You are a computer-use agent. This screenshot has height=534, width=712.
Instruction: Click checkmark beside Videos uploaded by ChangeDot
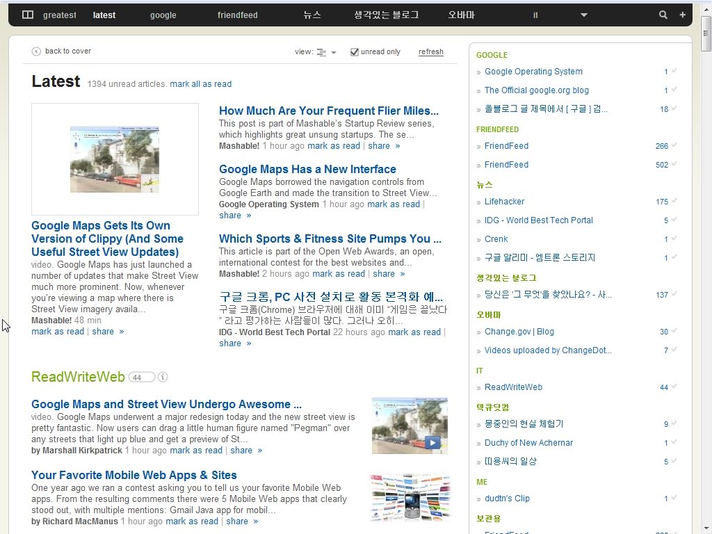coord(674,350)
